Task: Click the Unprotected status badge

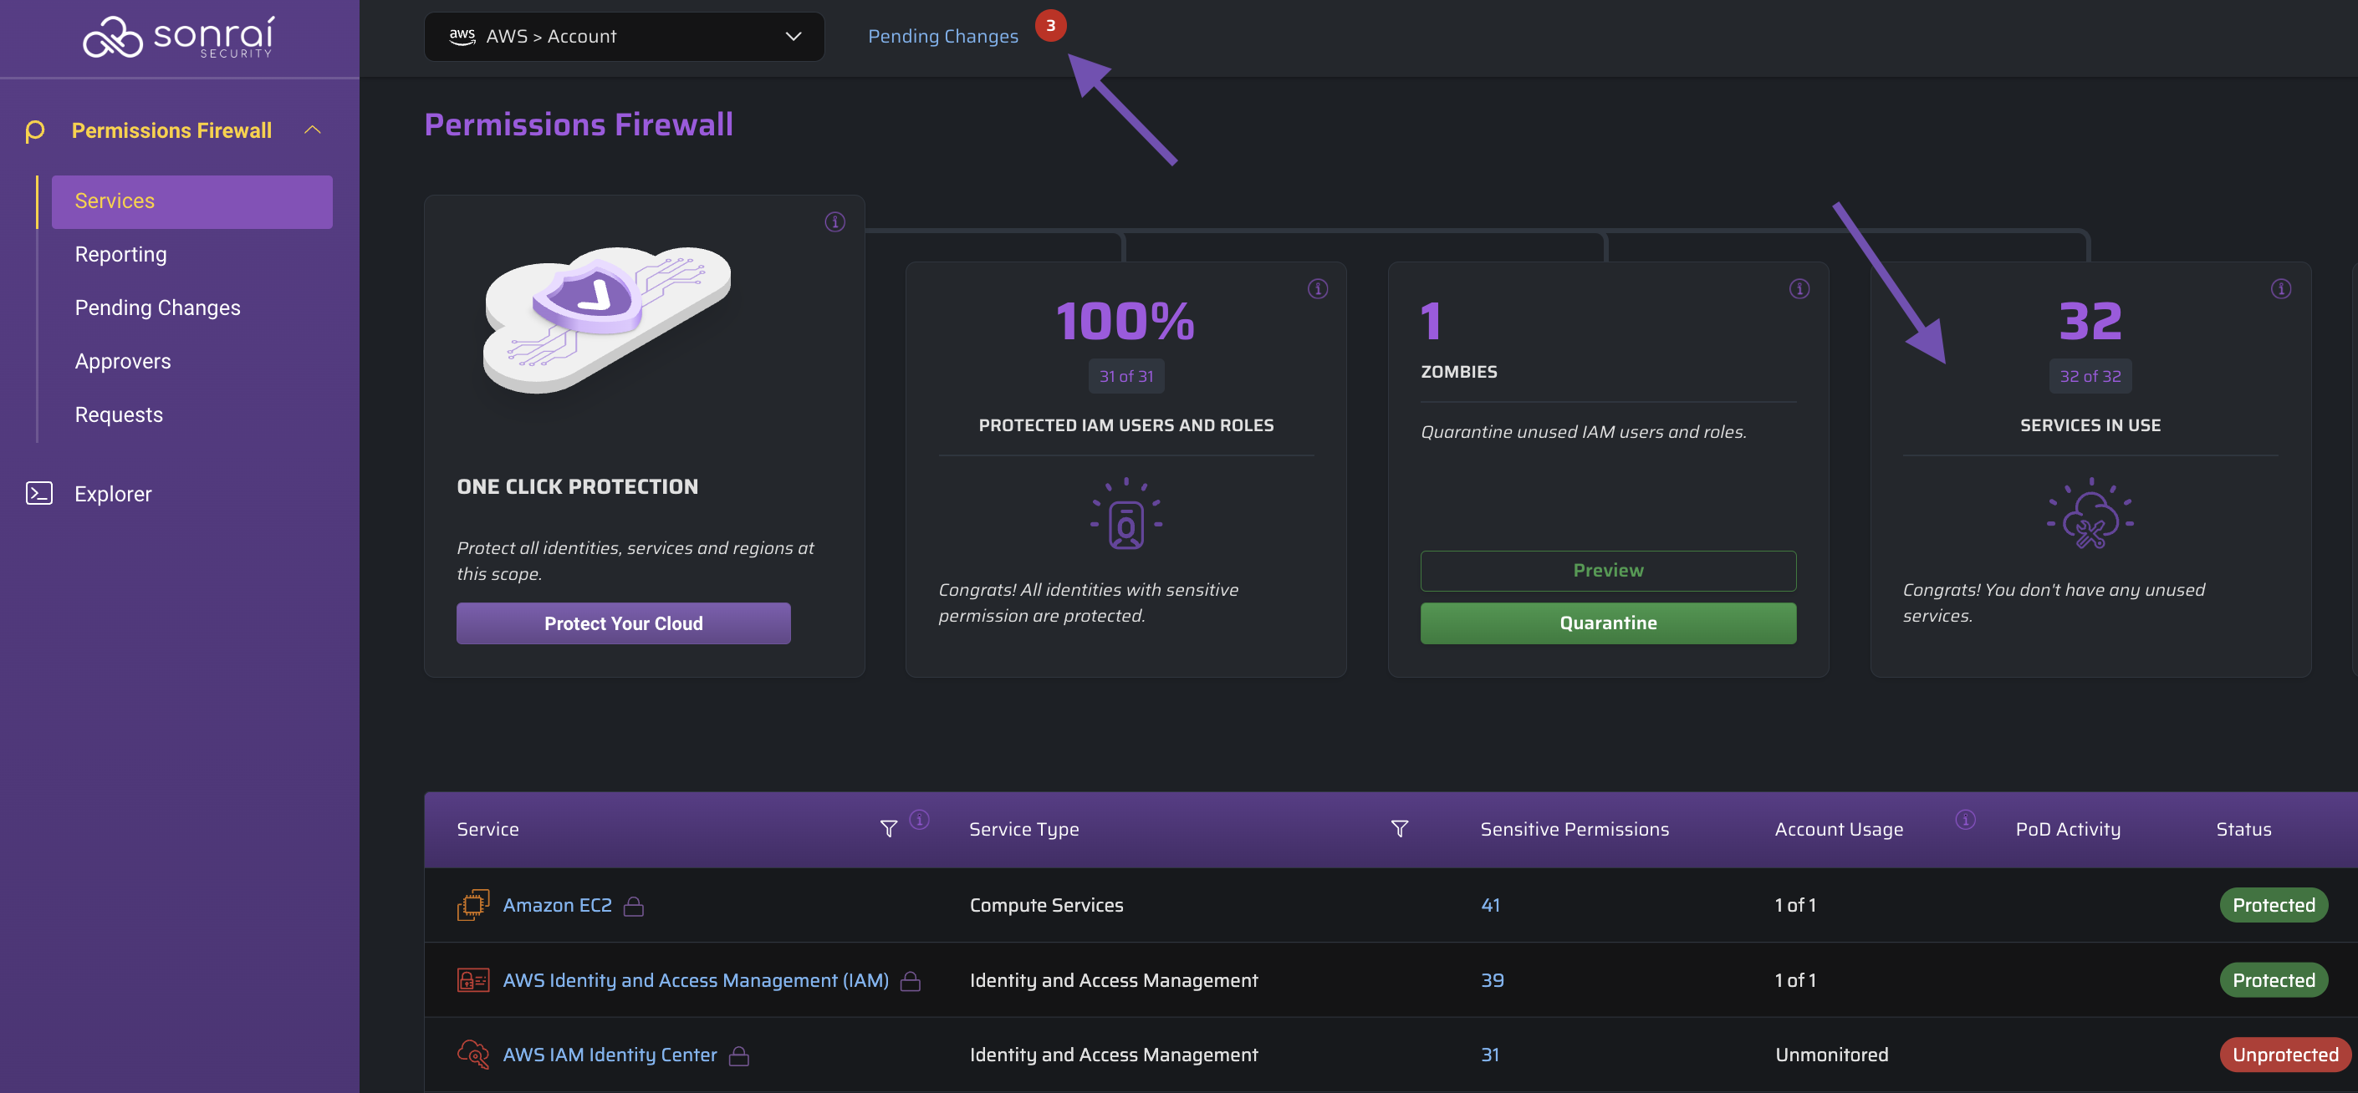Action: coord(2284,1055)
